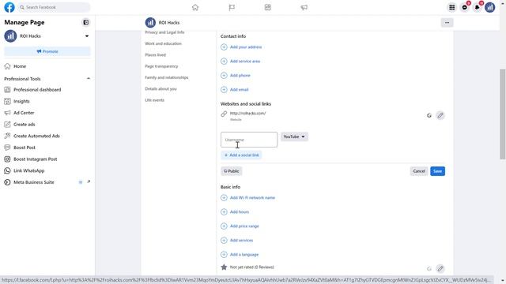Screen dimensions: 506x284
Task: Click the plus icon beside Add your address
Action: pos(224,47)
